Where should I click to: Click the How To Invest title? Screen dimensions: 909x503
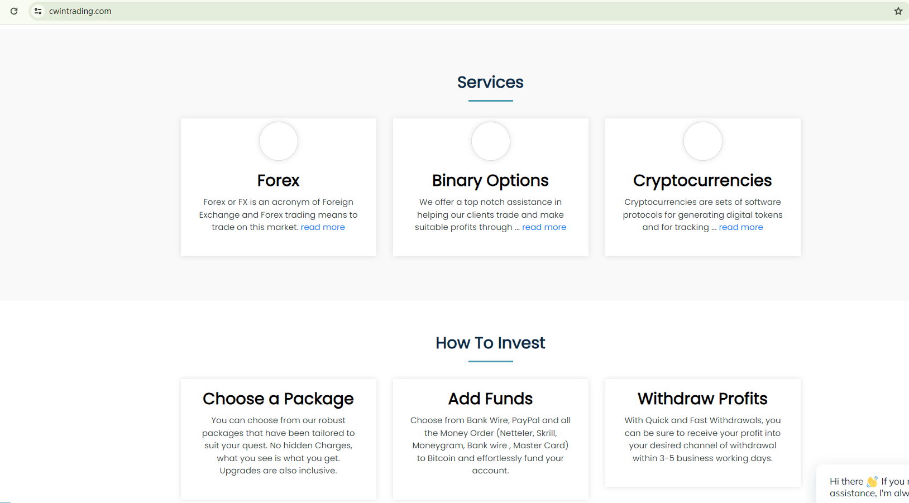point(490,343)
